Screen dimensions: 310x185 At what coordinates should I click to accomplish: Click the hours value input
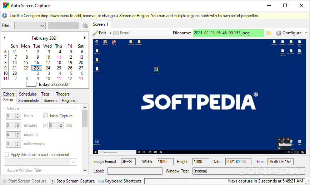(x=11, y=116)
